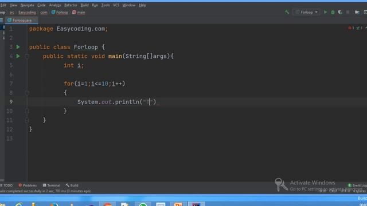367x206 pixels.
Task: Click run gutter arrow beside class Forloop
Action: pos(18,47)
